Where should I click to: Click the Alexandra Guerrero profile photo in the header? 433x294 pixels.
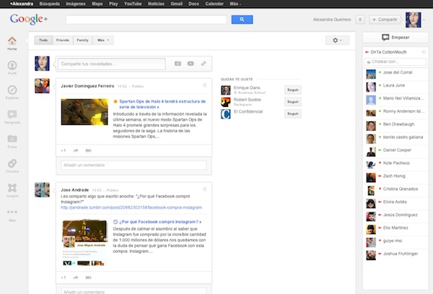413,20
